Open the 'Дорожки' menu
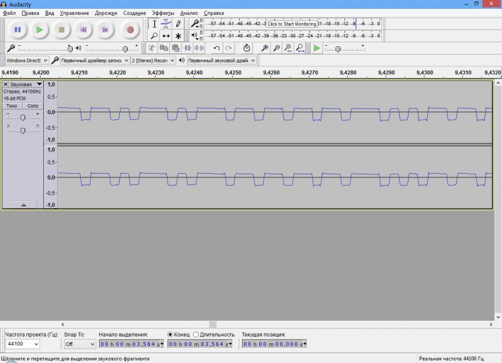The width and height of the screenshot is (502, 363). pyautogui.click(x=105, y=13)
